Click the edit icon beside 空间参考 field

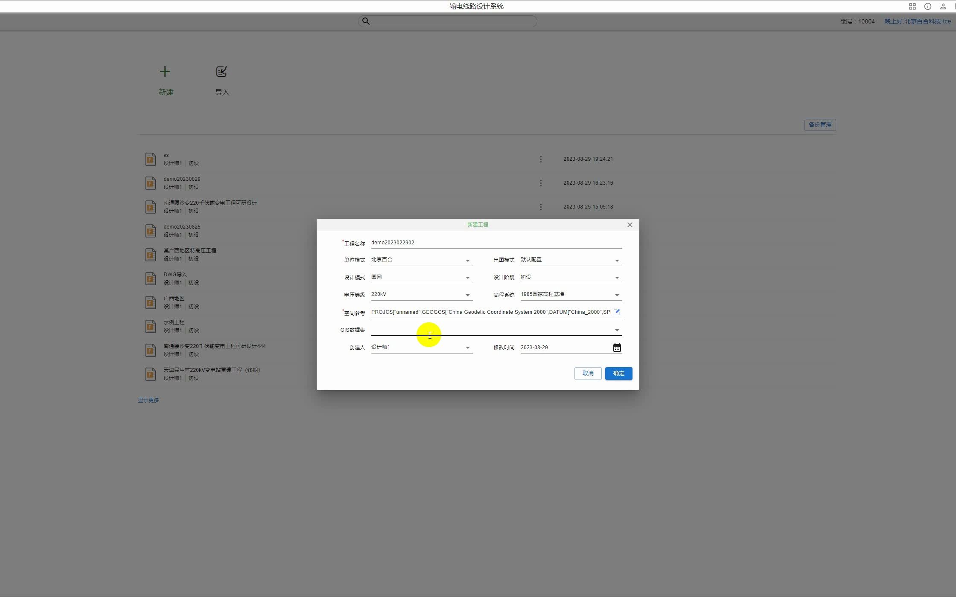617,312
